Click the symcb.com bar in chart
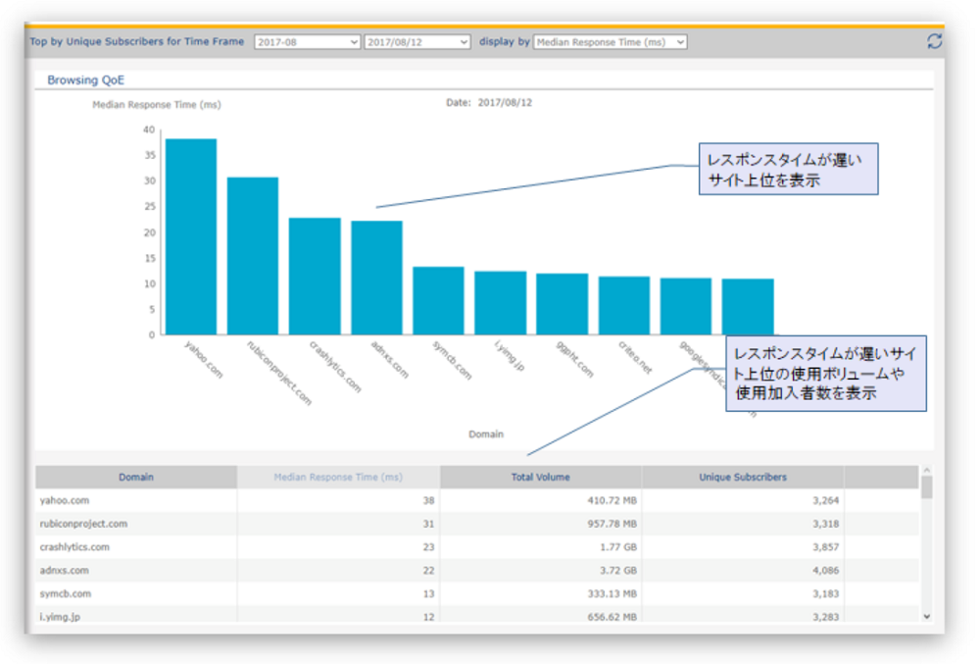 point(438,301)
